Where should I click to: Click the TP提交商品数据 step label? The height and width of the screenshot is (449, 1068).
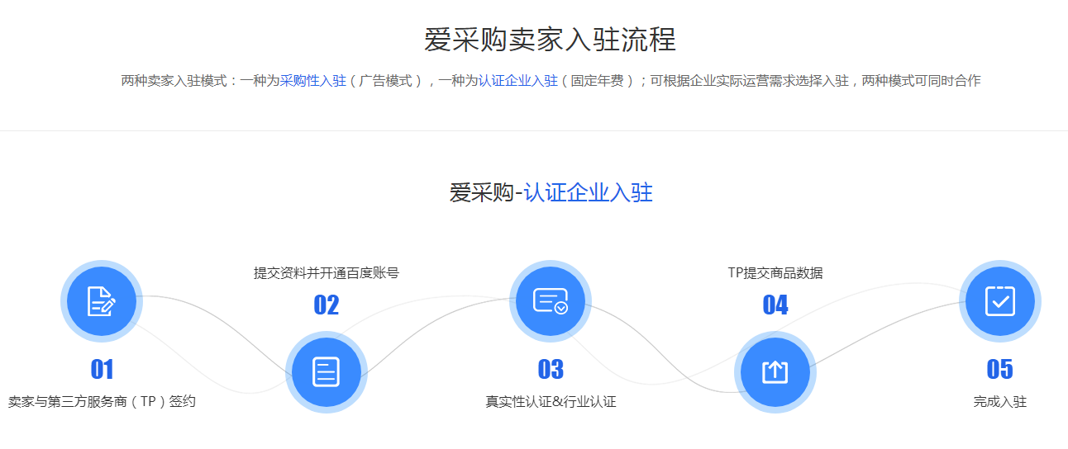(x=775, y=273)
